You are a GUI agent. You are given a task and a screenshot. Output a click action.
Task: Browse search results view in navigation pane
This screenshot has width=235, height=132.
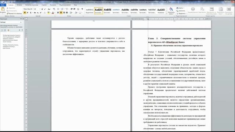pos(8,30)
